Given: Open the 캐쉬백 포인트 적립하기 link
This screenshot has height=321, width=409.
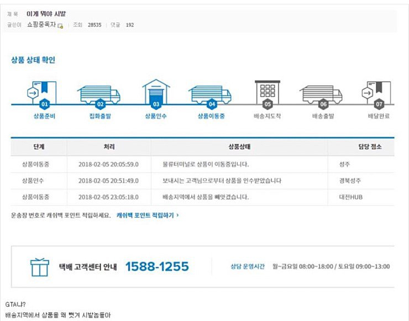Looking at the screenshot, I should pyautogui.click(x=148, y=214).
